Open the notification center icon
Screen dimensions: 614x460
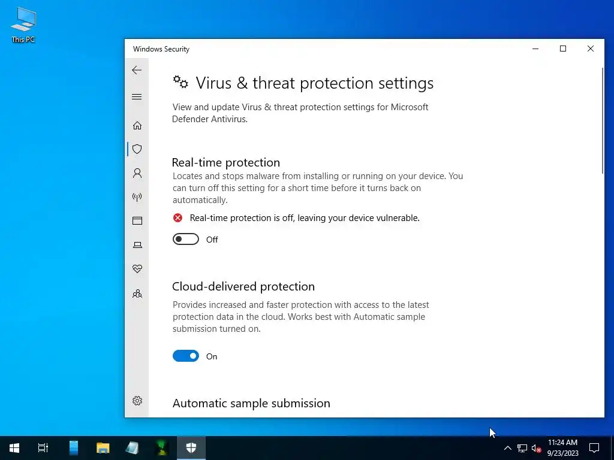point(594,448)
